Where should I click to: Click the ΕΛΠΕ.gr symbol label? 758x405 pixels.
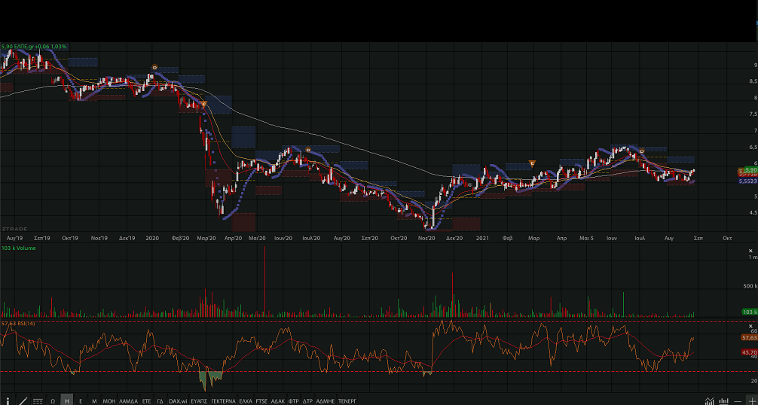23,47
